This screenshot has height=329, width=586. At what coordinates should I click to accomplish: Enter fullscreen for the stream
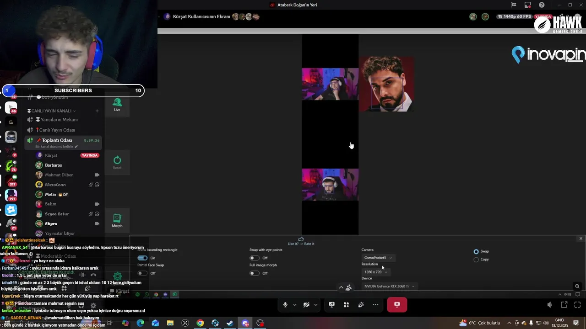tap(578, 305)
